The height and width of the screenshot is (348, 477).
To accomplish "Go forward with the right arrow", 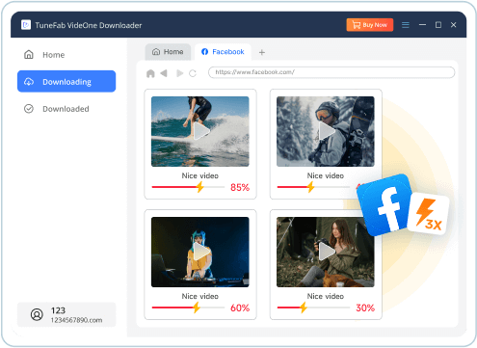I will (x=180, y=73).
